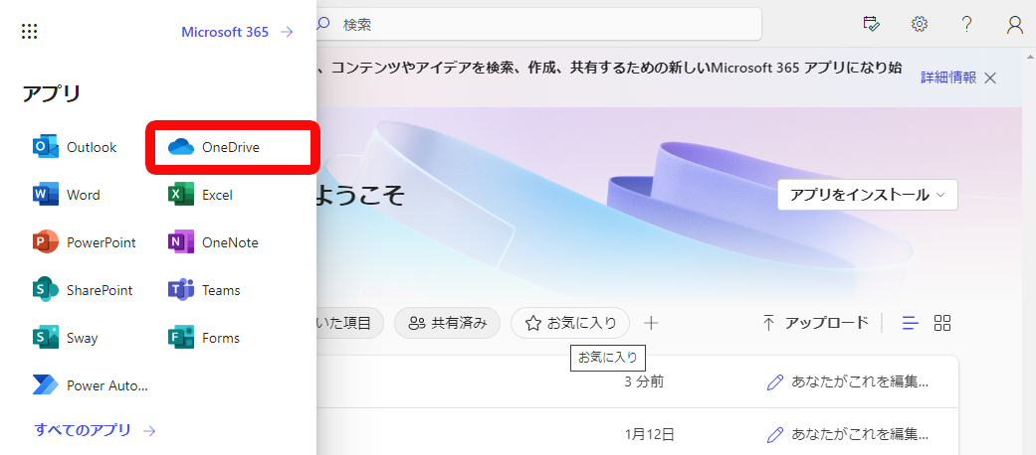Open PowerPoint app
1036x455 pixels.
pyautogui.click(x=85, y=242)
